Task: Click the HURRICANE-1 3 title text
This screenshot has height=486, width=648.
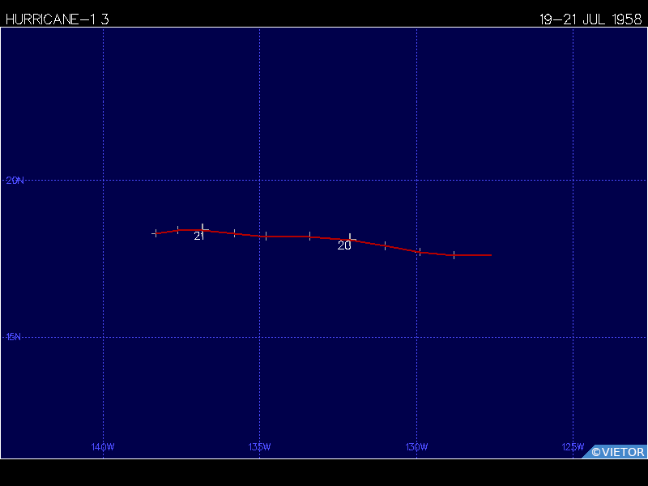Action: (57, 19)
